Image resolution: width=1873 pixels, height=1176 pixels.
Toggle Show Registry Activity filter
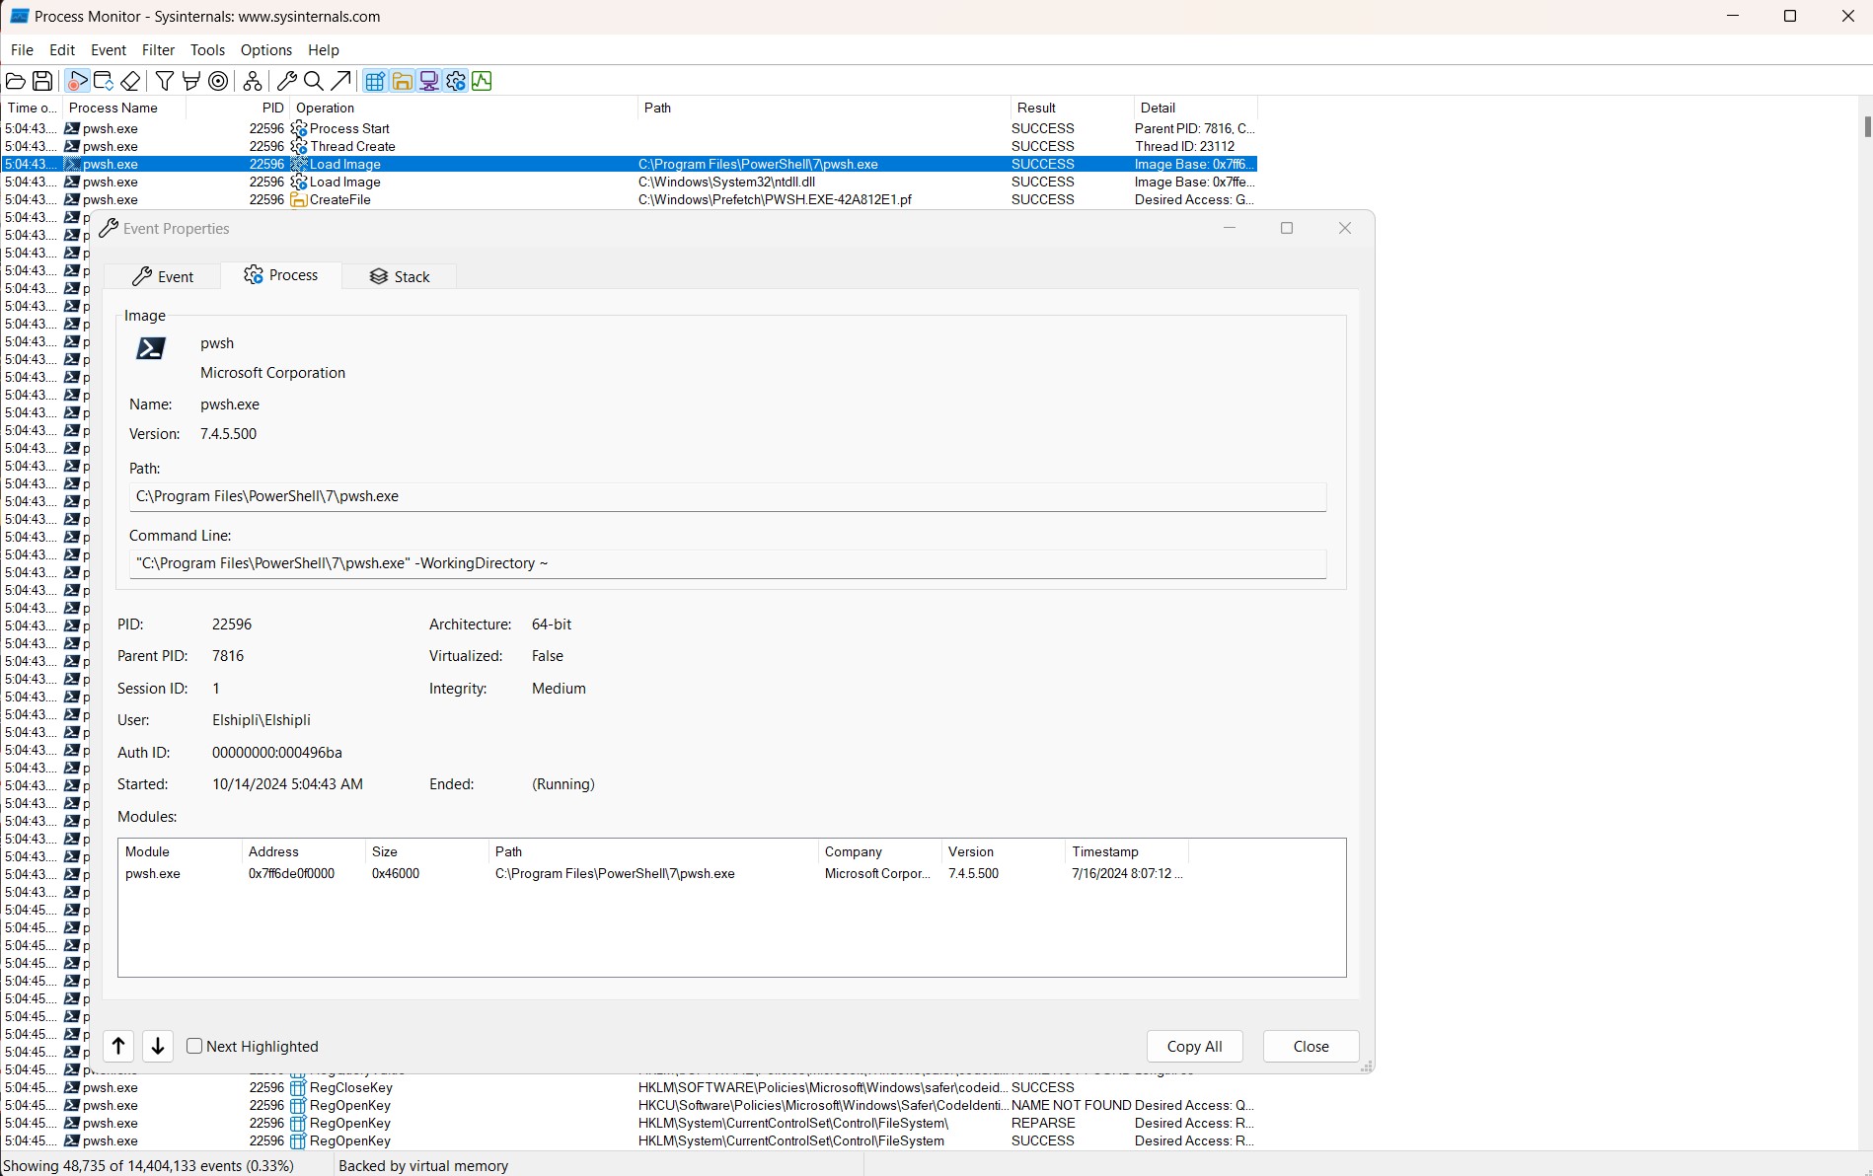(x=375, y=81)
